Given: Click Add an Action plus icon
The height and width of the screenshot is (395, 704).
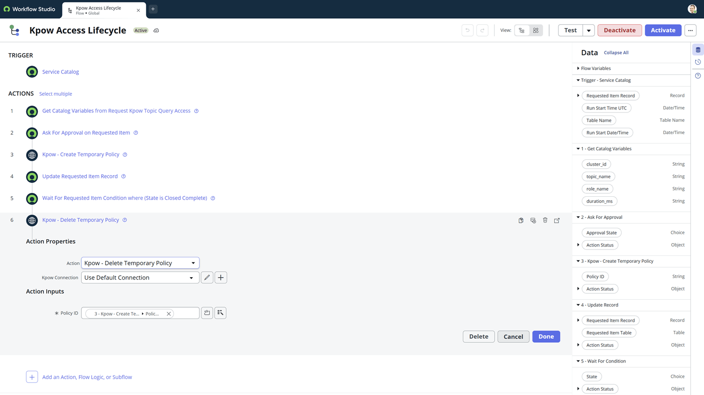Looking at the screenshot, I should click(x=32, y=377).
